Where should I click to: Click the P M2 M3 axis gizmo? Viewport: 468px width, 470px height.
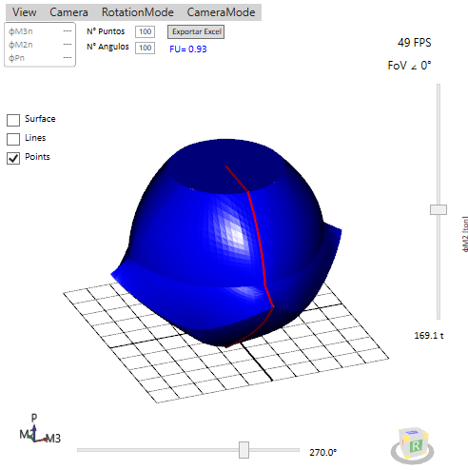[39, 429]
